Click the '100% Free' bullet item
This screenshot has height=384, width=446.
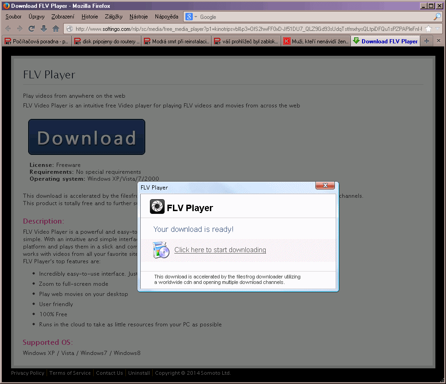53,314
